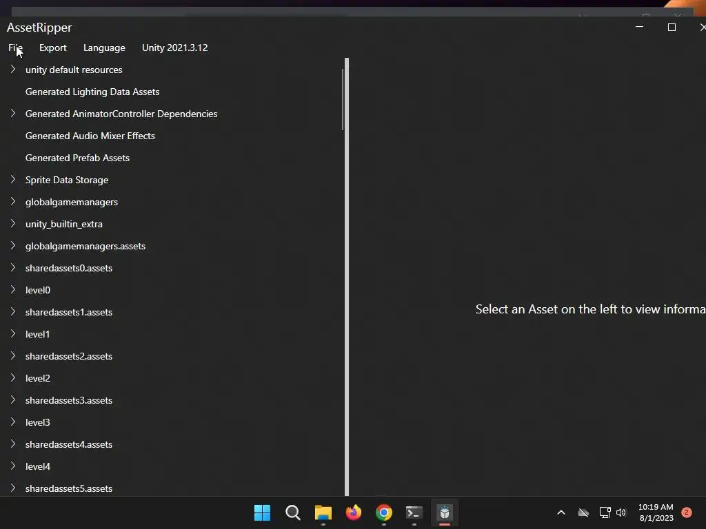Open the File menu
706x529 pixels.
(x=15, y=48)
